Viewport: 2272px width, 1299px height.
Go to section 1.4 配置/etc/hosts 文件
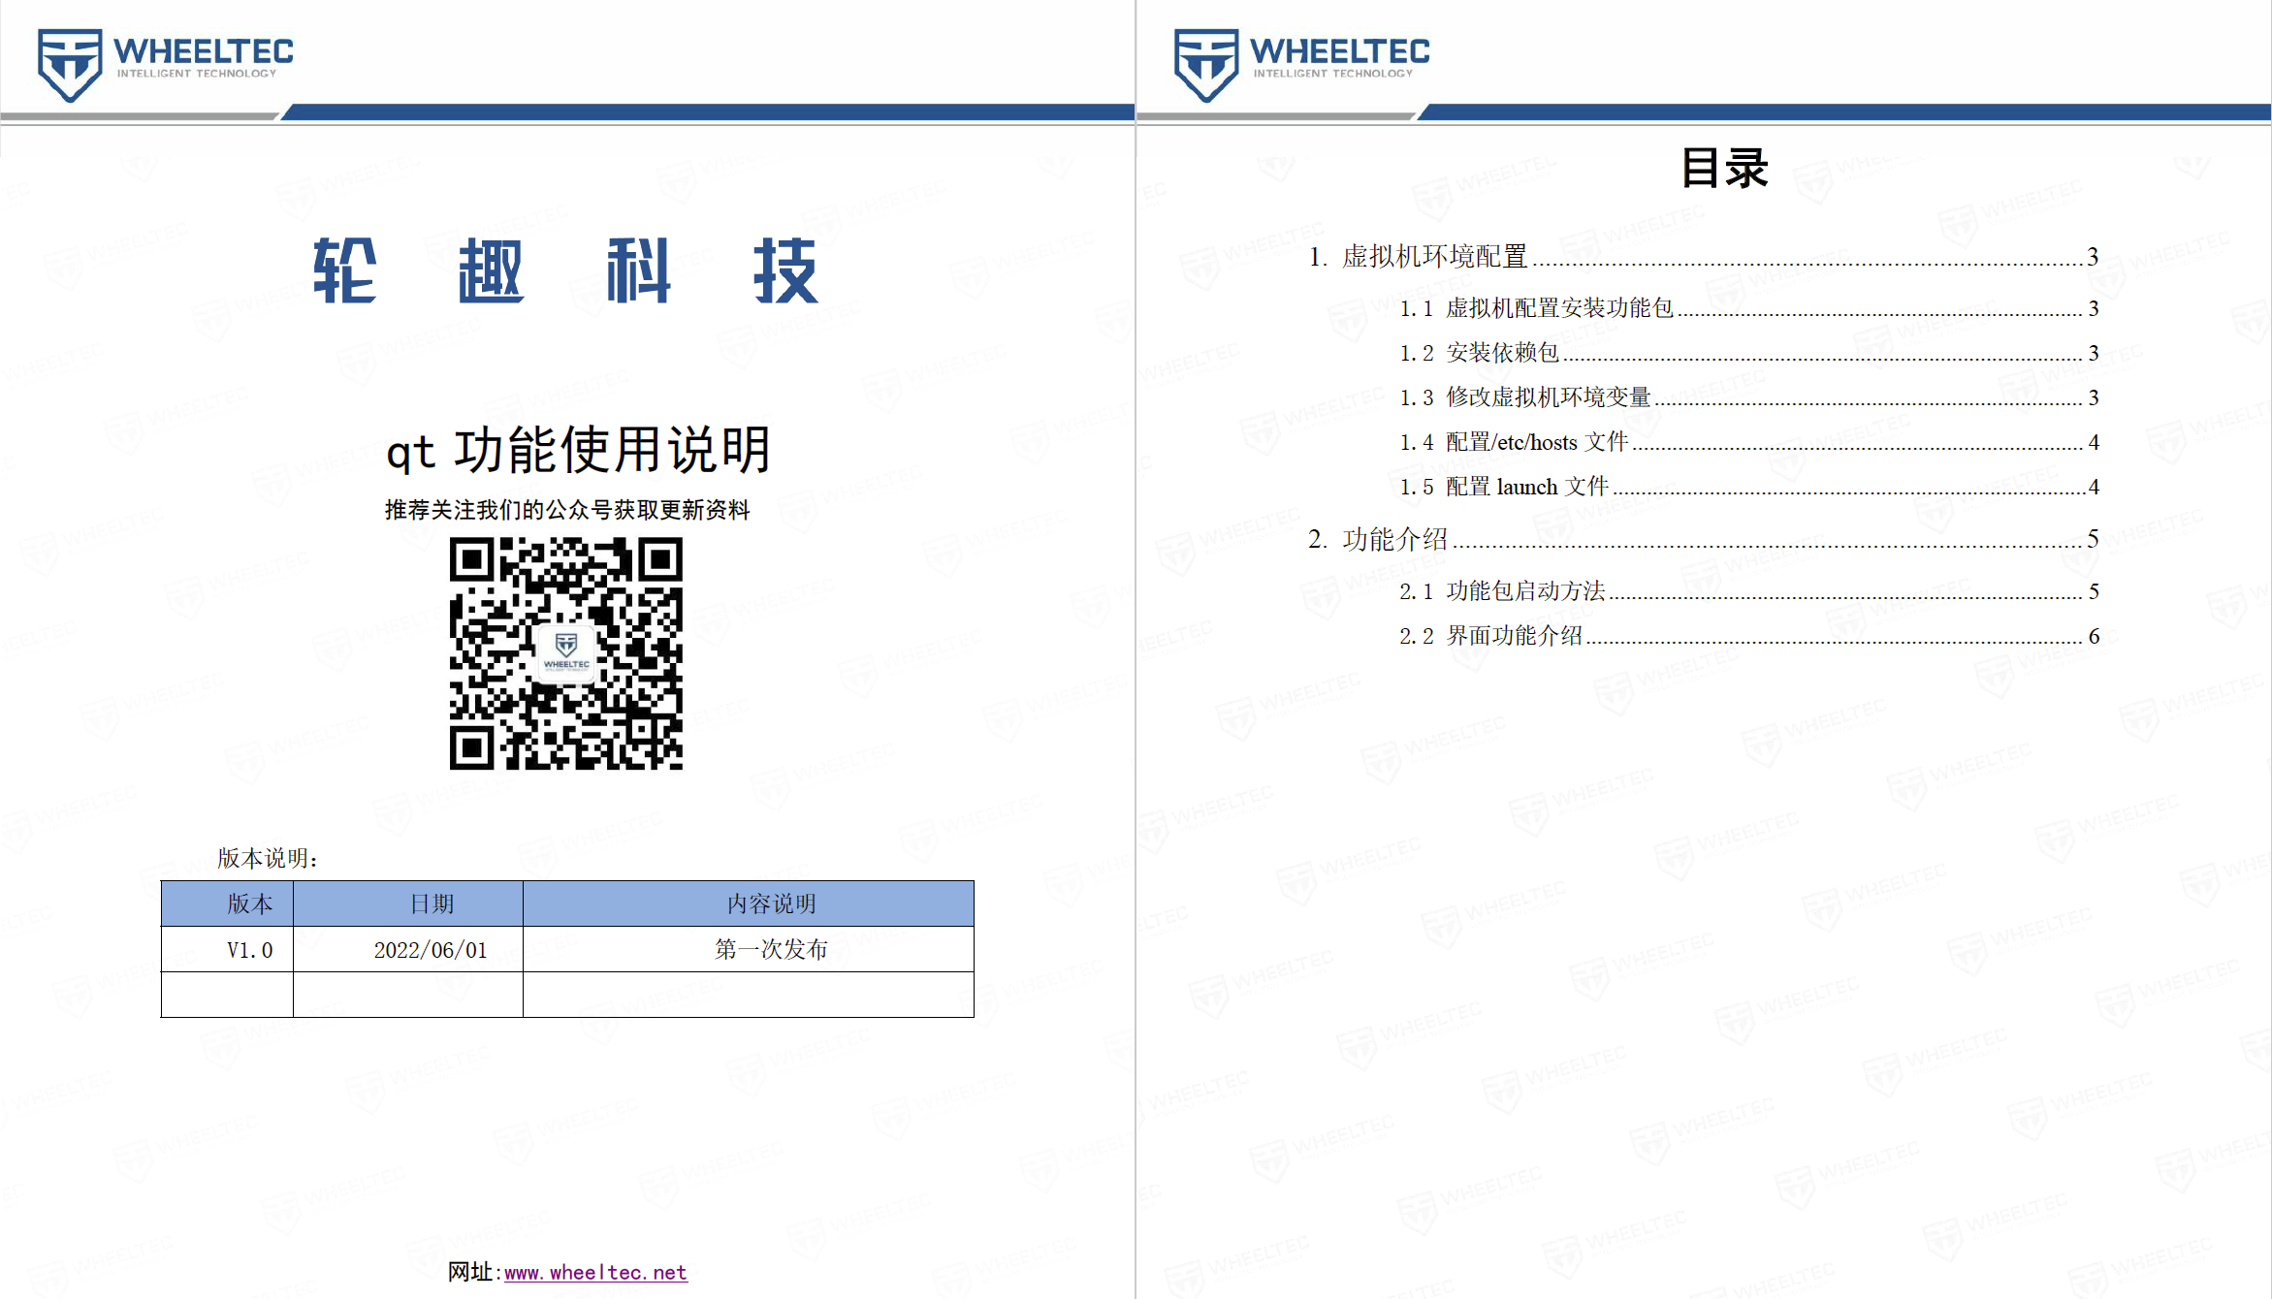click(1749, 442)
